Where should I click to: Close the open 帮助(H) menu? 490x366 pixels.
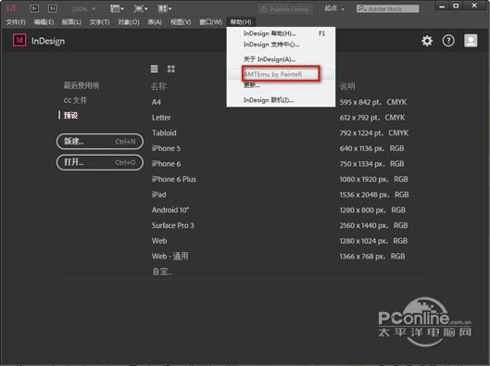(241, 22)
